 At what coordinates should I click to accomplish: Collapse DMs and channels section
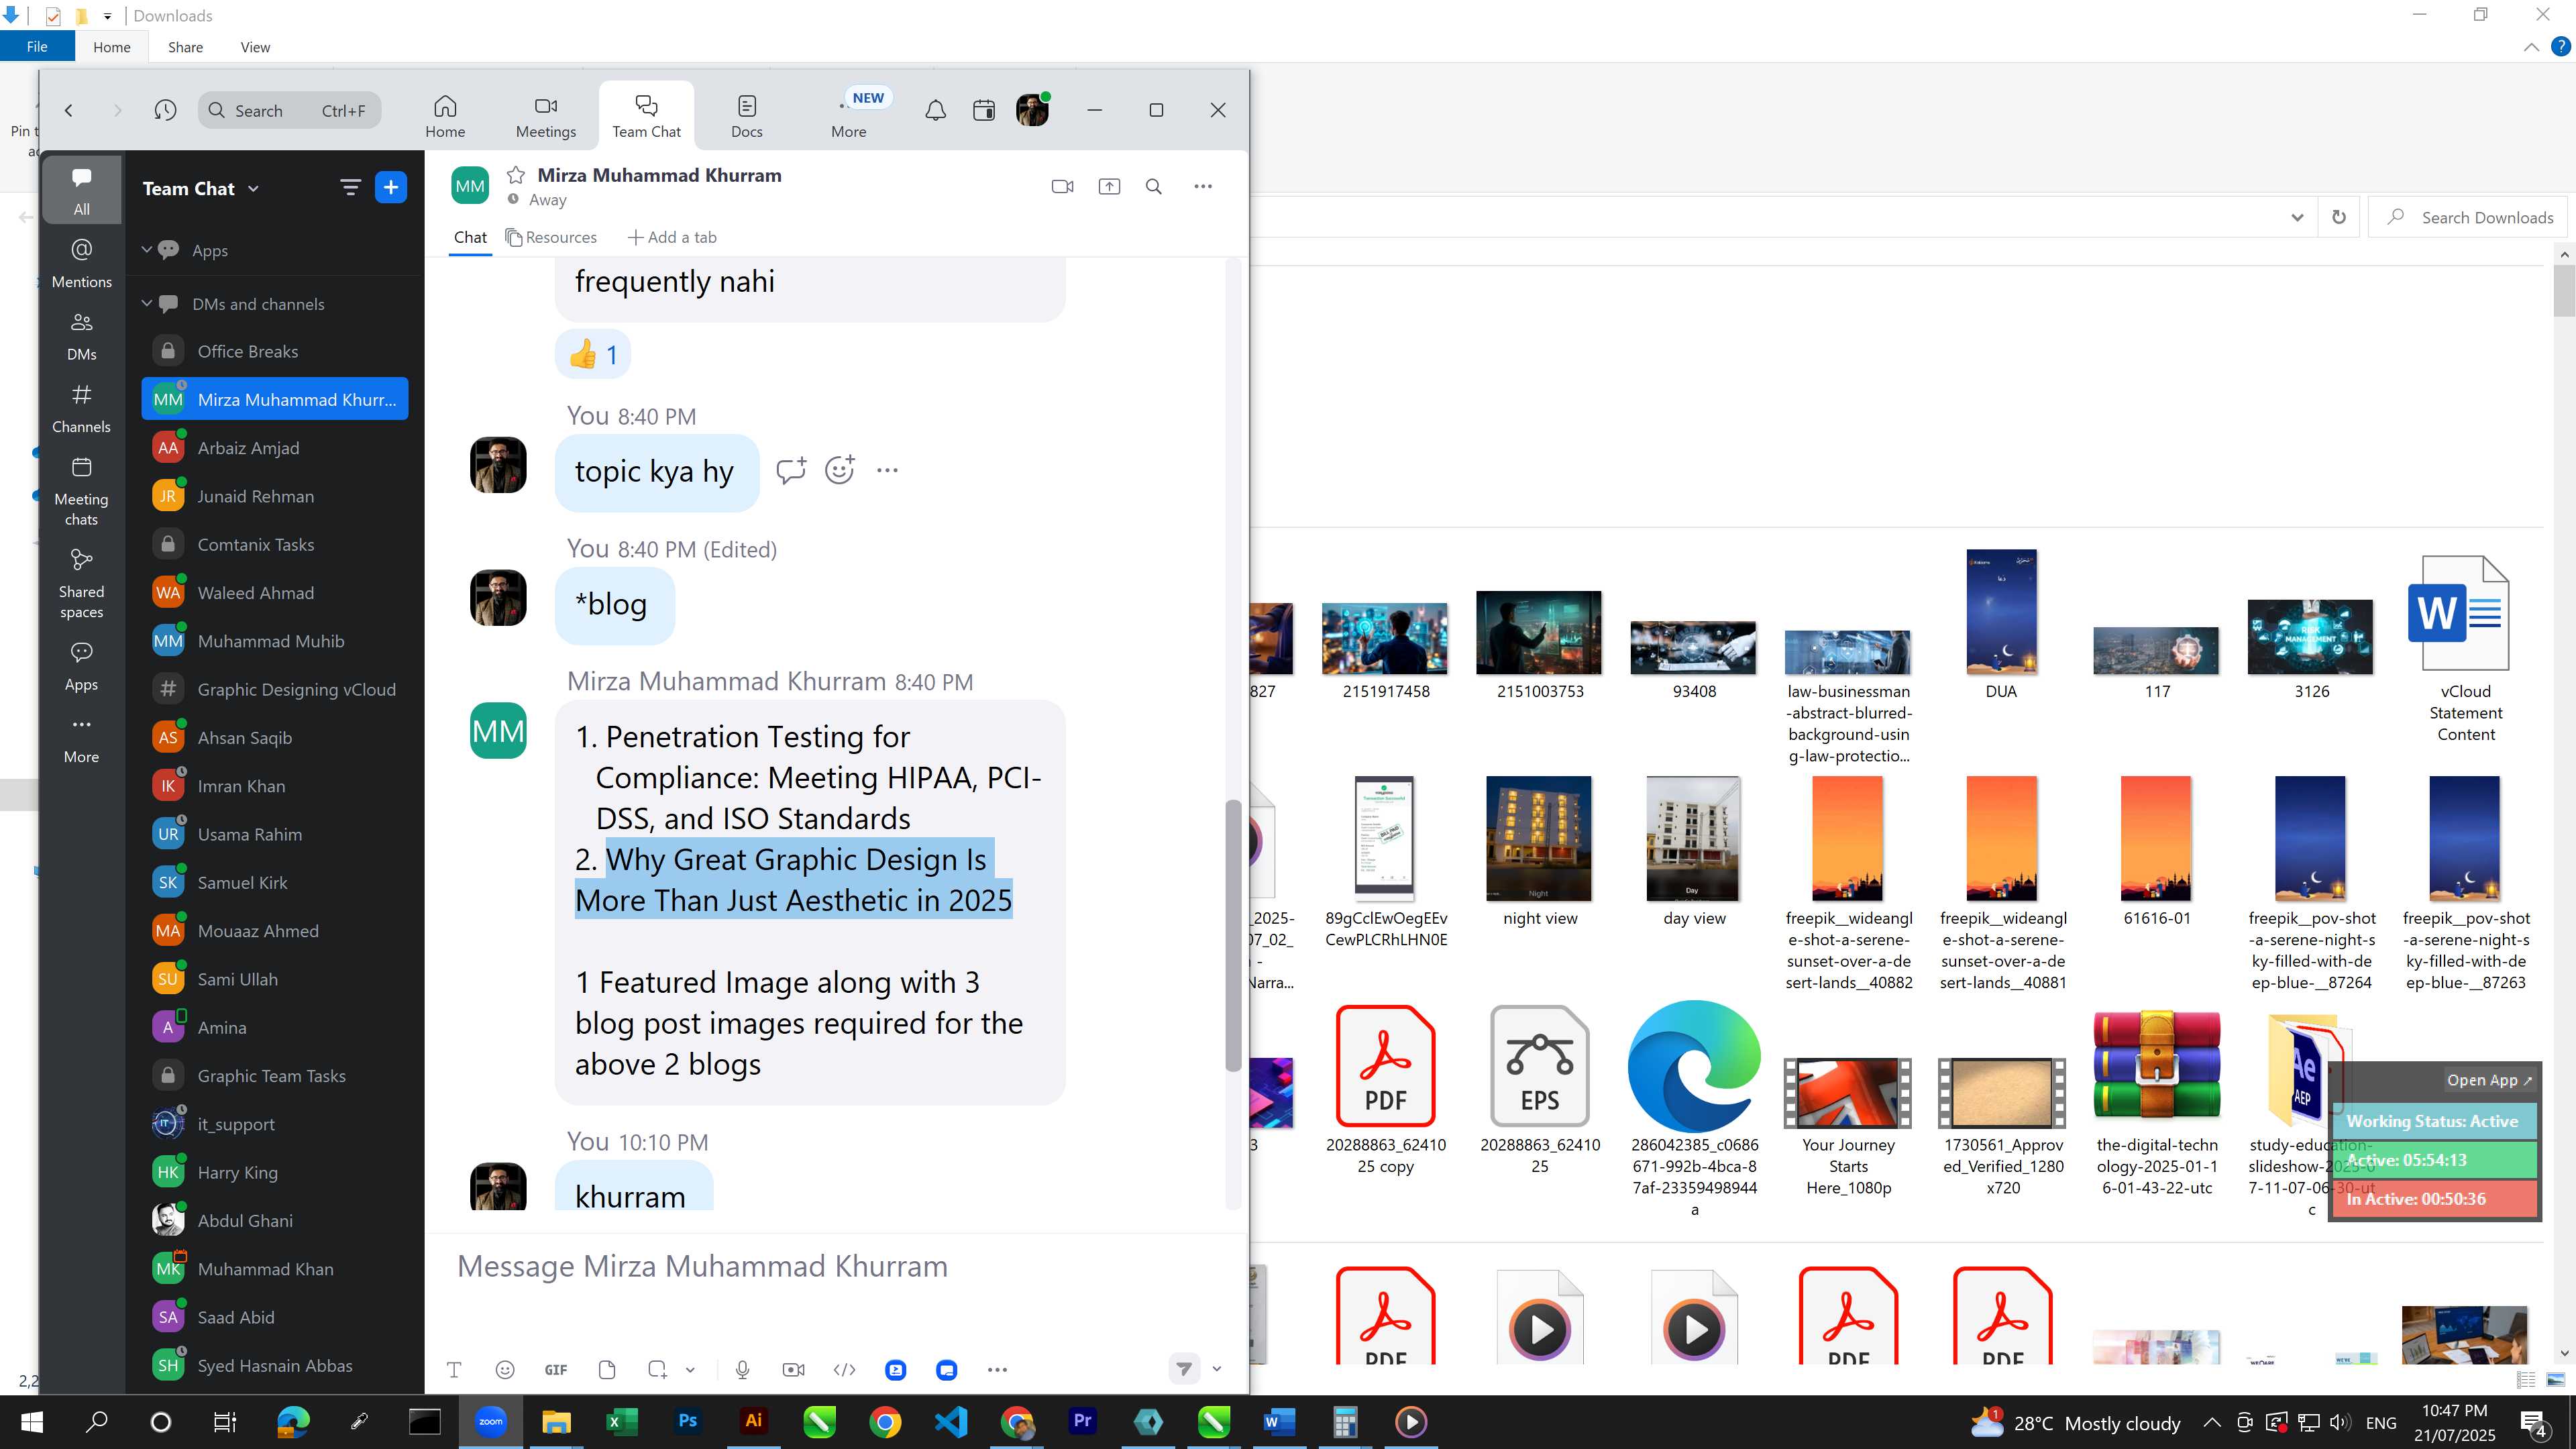pos(147,303)
